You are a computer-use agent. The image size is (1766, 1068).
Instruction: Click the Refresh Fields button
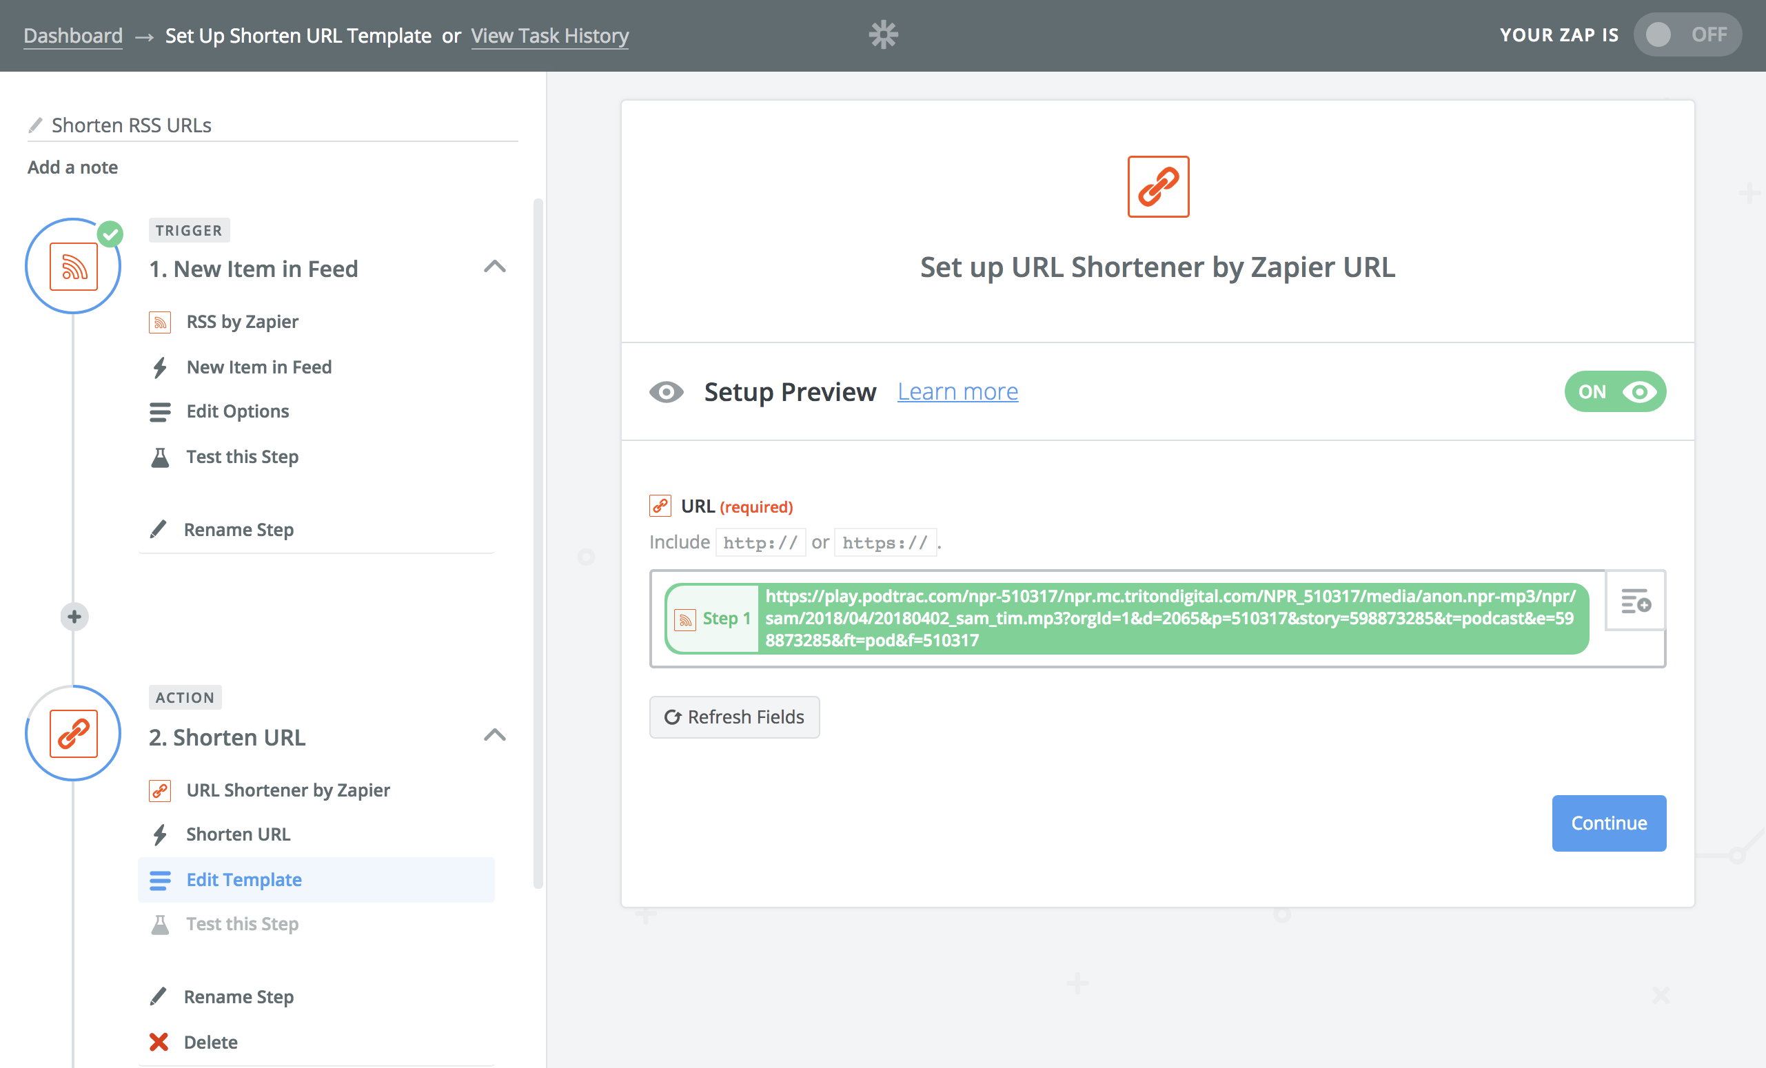click(x=734, y=716)
